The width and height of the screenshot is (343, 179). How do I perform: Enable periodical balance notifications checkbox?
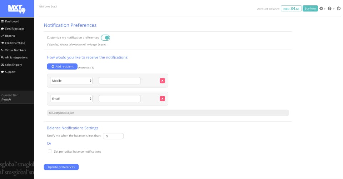click(x=50, y=152)
